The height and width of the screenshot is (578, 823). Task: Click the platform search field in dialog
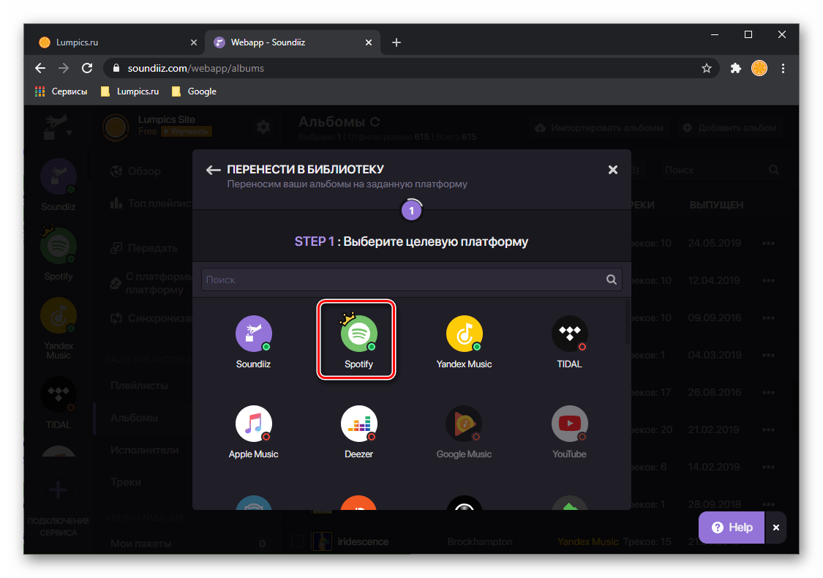point(402,279)
